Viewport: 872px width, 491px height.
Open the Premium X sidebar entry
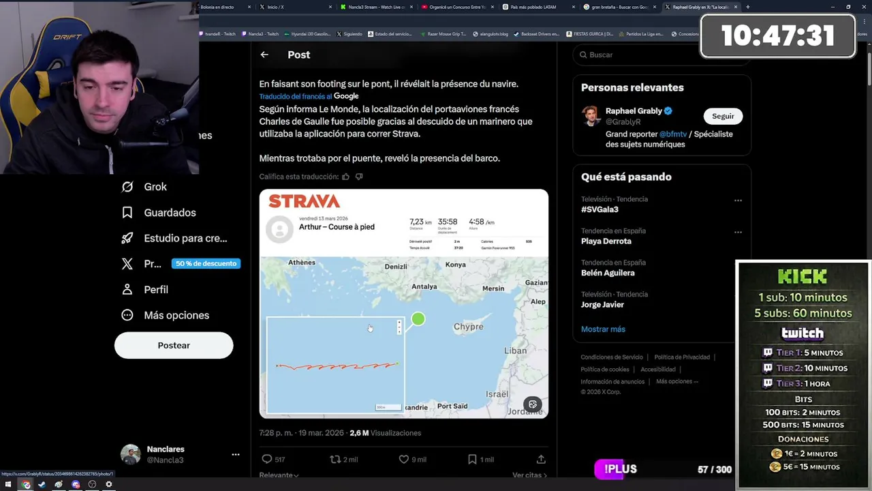coord(141,264)
